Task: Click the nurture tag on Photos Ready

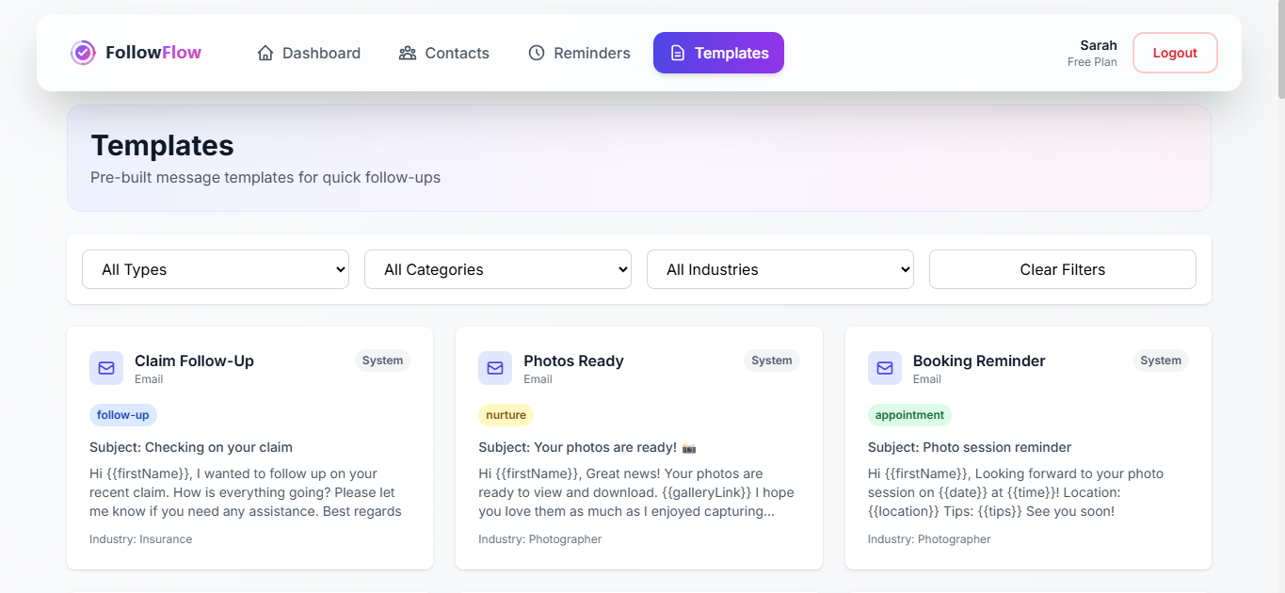Action: 506,414
